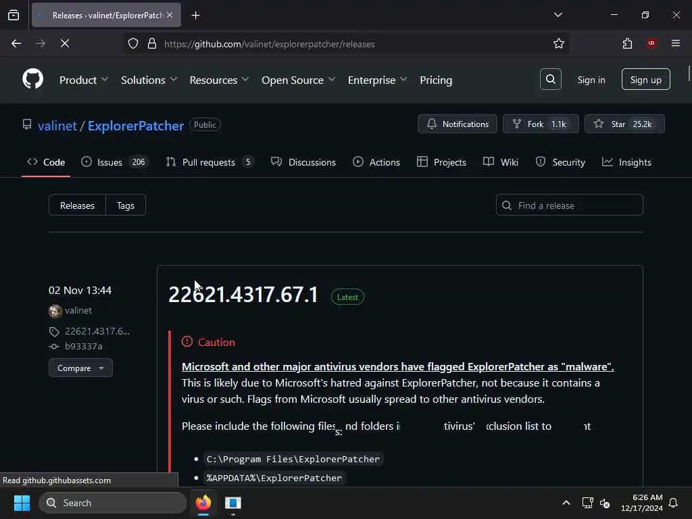
Task: Click Sign in
Action: point(591,80)
